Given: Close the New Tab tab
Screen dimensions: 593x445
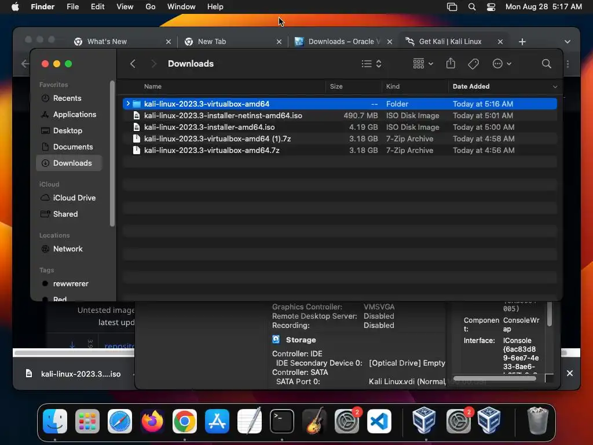Looking at the screenshot, I should tap(279, 42).
